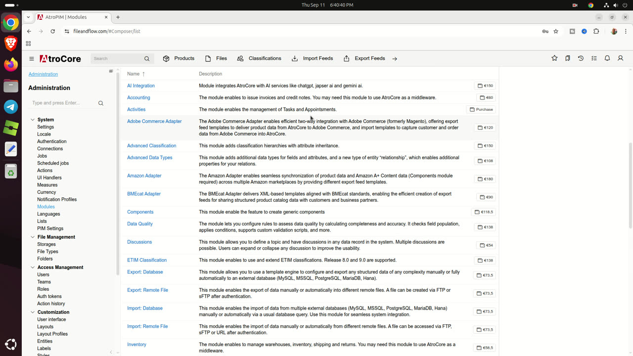Collapse the Customization section
Image resolution: width=633 pixels, height=356 pixels.
(x=33, y=312)
